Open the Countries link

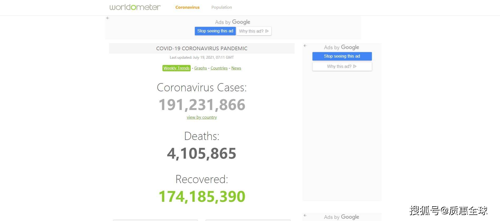pos(219,68)
